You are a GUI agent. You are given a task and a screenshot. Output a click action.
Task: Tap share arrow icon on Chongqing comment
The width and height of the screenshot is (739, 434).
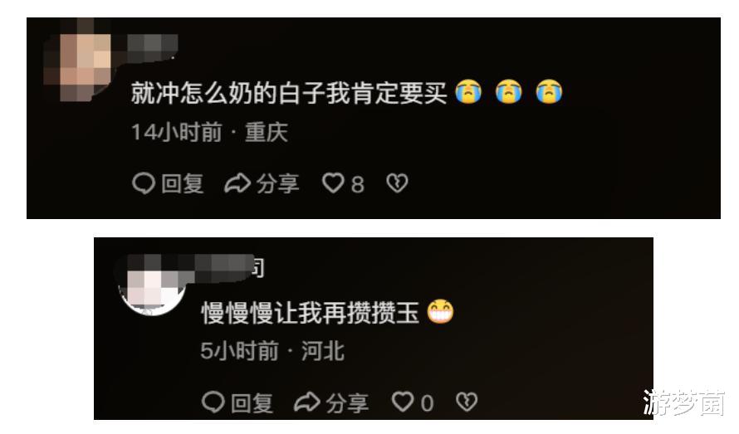pyautogui.click(x=237, y=183)
